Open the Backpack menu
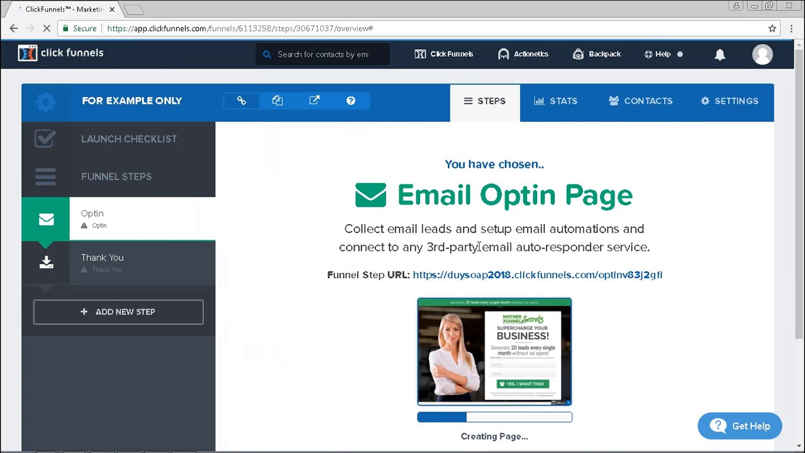This screenshot has width=805, height=453. [597, 54]
